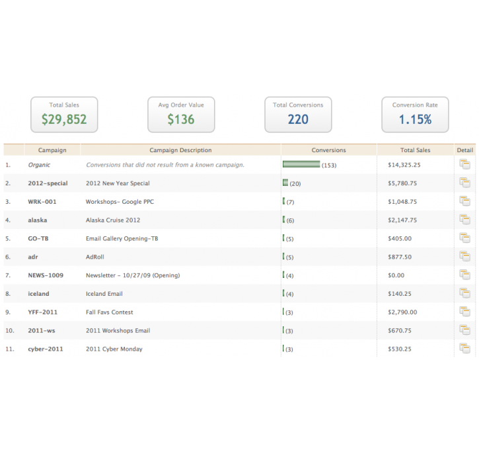Open detail icon for WRK-001 campaign

(464, 201)
